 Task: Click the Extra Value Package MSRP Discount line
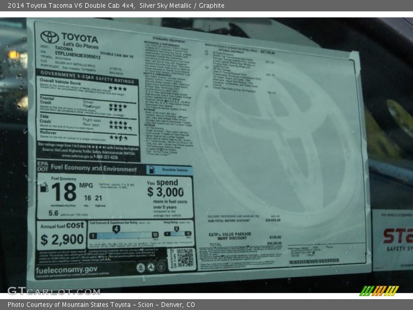tap(245, 236)
